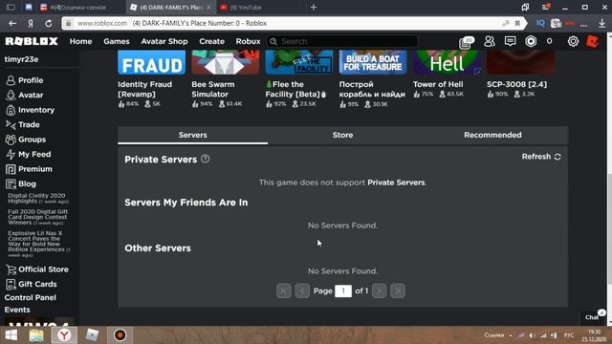Open the Tower of Hell thumbnail
The height and width of the screenshot is (344, 612).
[x=447, y=62]
